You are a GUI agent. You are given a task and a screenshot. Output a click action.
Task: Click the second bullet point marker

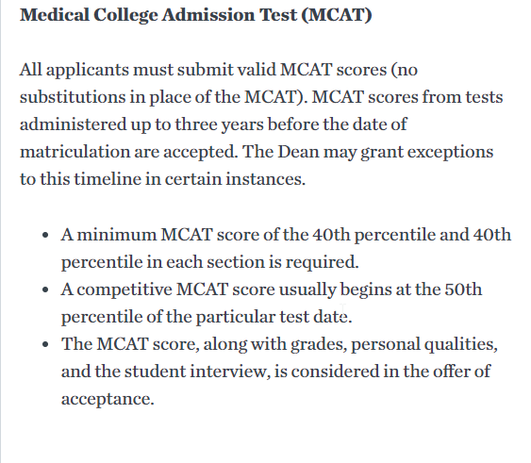point(45,289)
